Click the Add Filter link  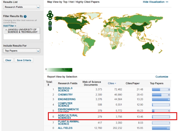[x=10, y=25]
